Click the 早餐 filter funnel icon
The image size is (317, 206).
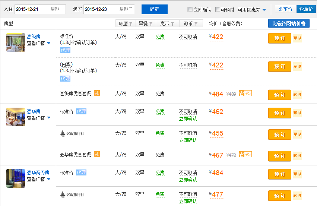tap(151, 24)
